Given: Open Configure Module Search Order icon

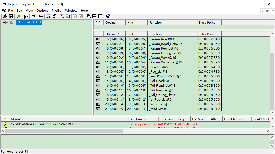Looking at the screenshot, I should (68, 16).
